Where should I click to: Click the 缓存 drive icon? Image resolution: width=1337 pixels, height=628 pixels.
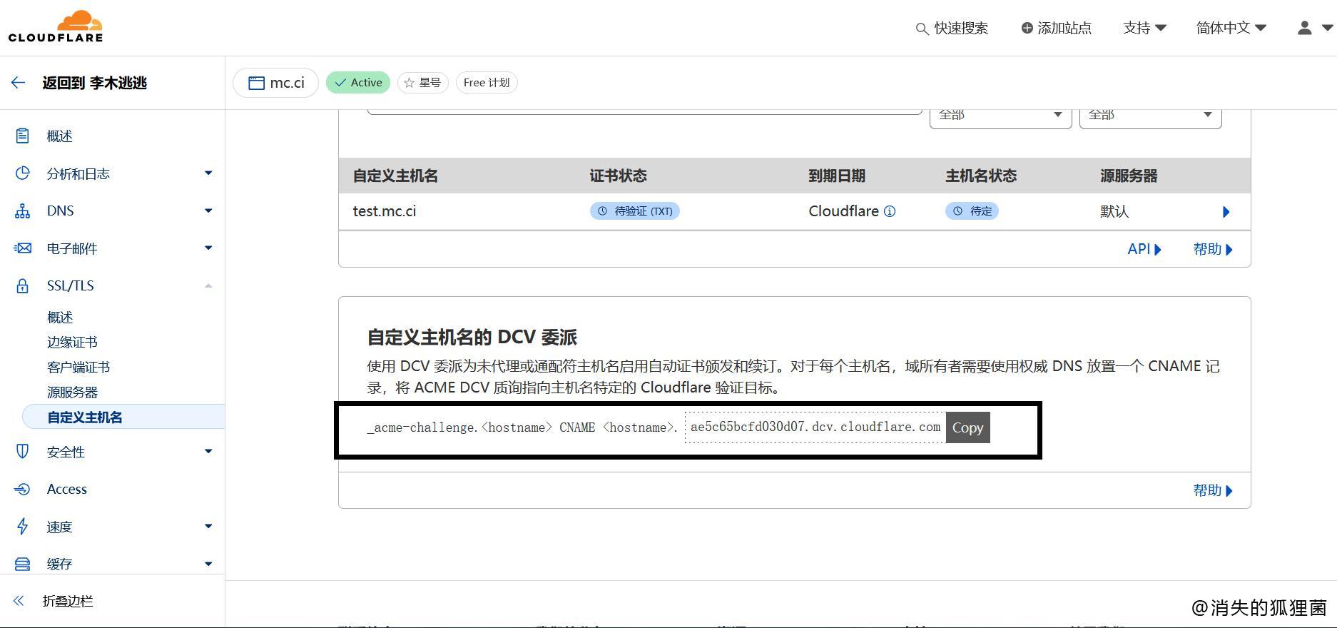click(22, 564)
